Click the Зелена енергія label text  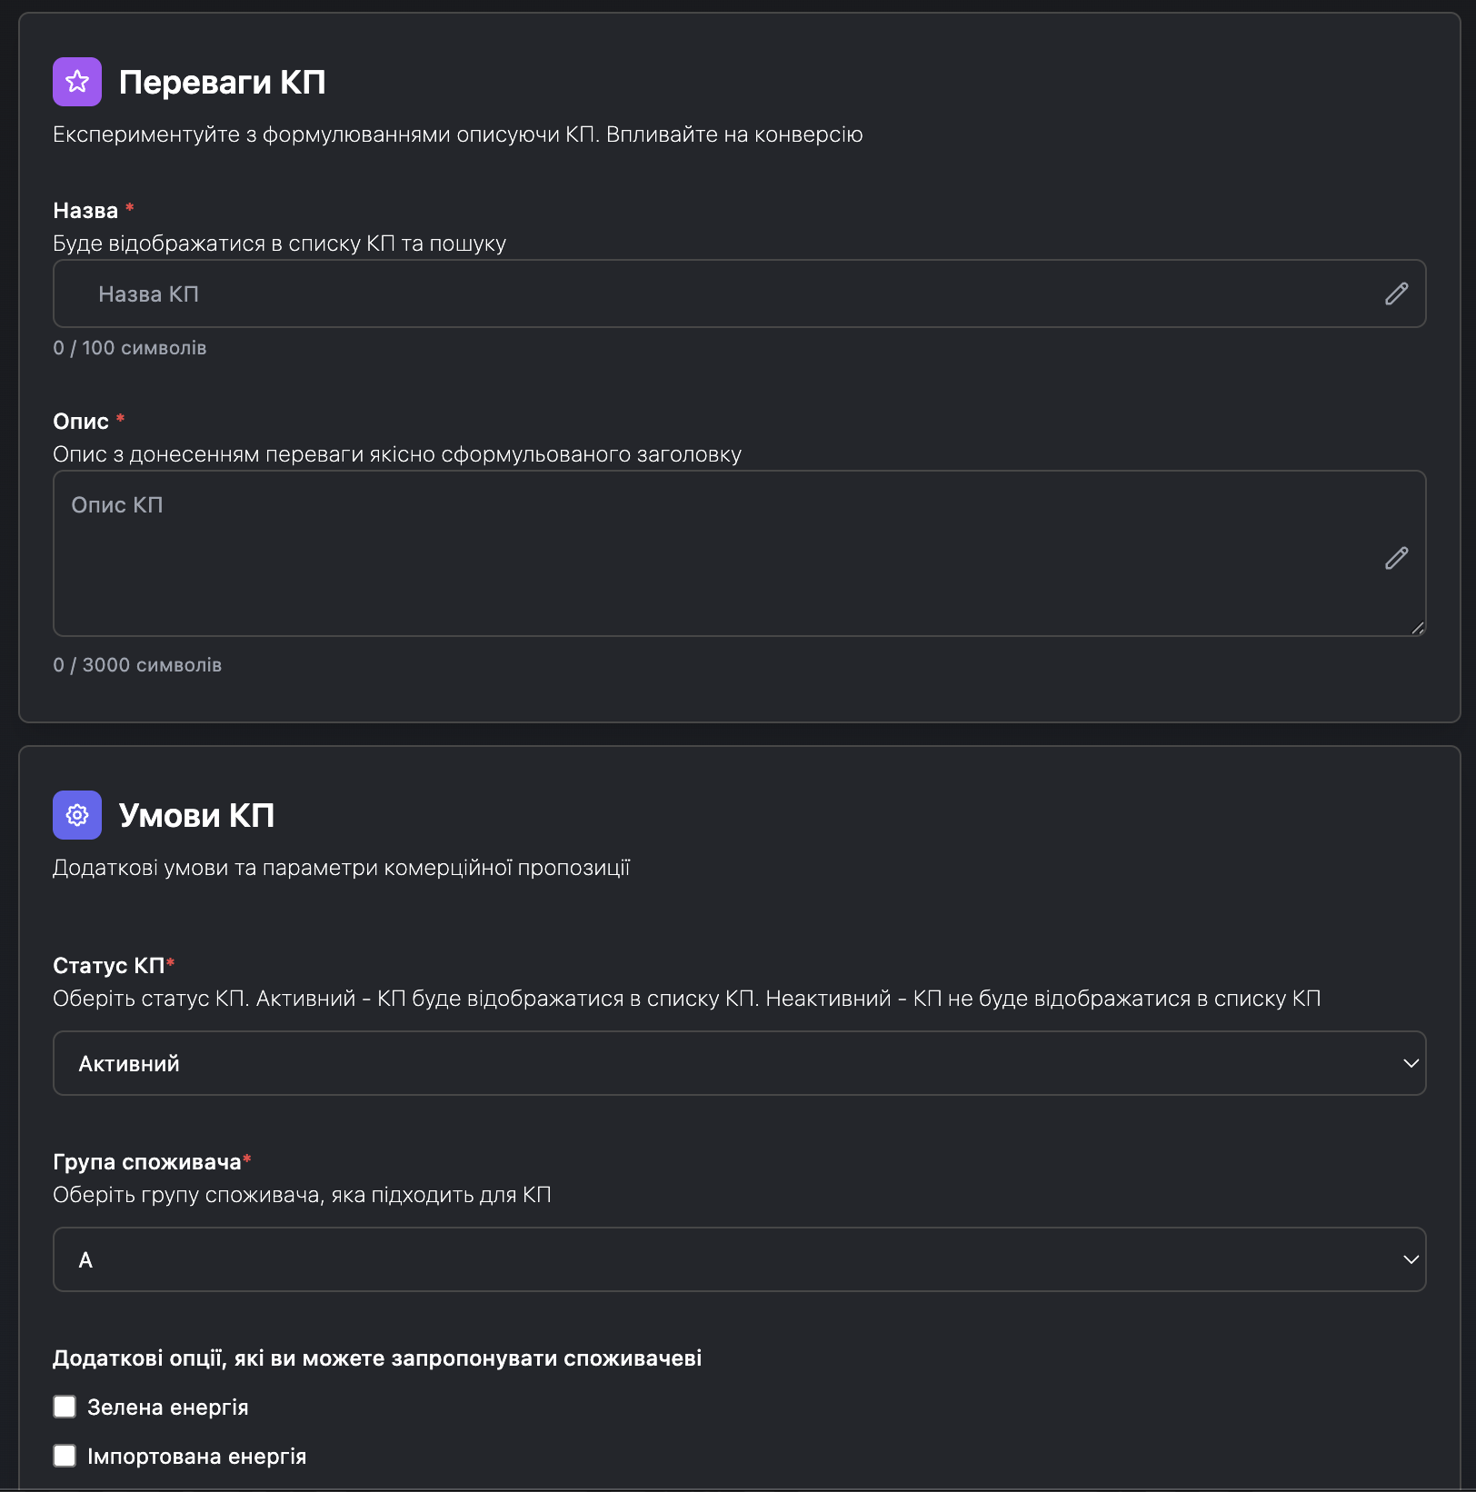(x=167, y=1407)
